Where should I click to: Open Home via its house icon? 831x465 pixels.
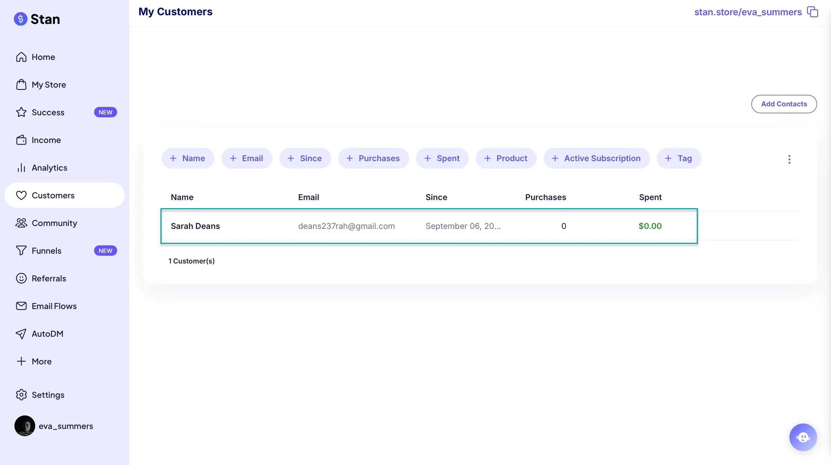point(21,57)
